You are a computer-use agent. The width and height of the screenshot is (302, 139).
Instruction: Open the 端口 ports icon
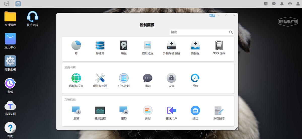coord(195,110)
